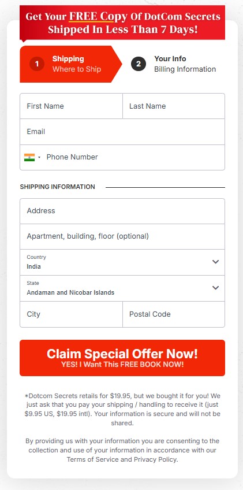This screenshot has width=243, height=490.
Task: Click the First Name field
Action: pyautogui.click(x=71, y=106)
